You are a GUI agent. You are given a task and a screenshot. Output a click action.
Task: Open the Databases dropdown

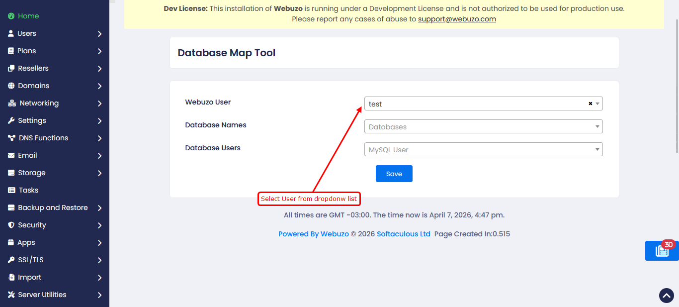click(483, 127)
